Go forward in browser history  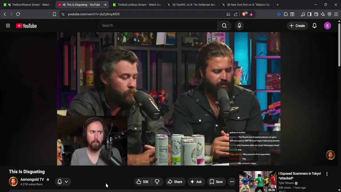click(x=11, y=14)
